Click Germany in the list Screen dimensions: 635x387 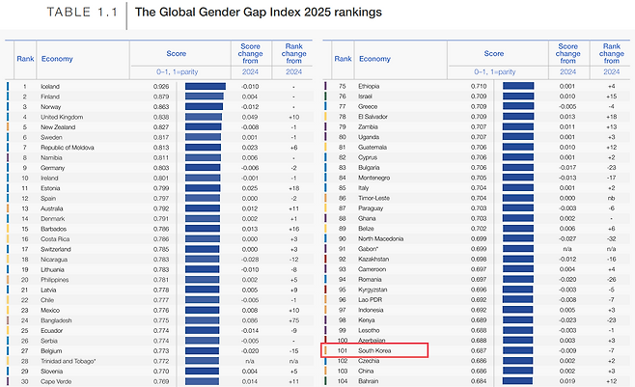(53, 168)
